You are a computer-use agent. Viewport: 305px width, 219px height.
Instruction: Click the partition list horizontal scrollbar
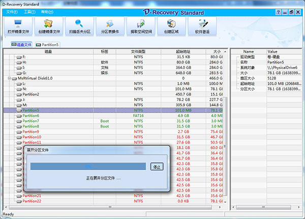[x=110, y=207]
